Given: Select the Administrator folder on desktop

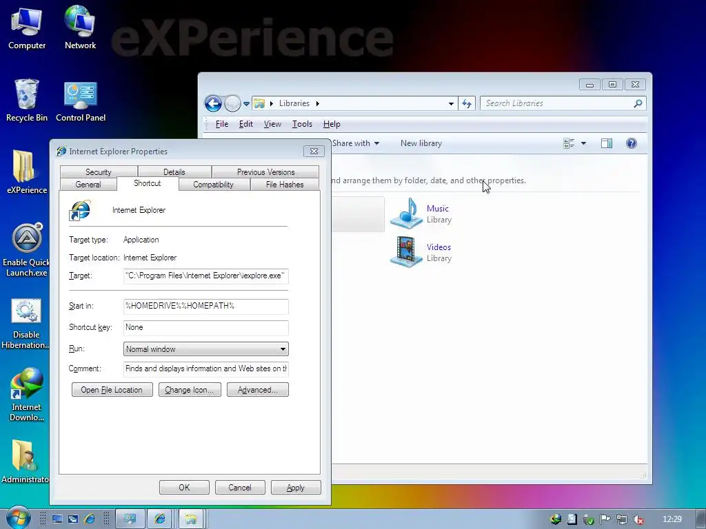Looking at the screenshot, I should click(x=25, y=461).
